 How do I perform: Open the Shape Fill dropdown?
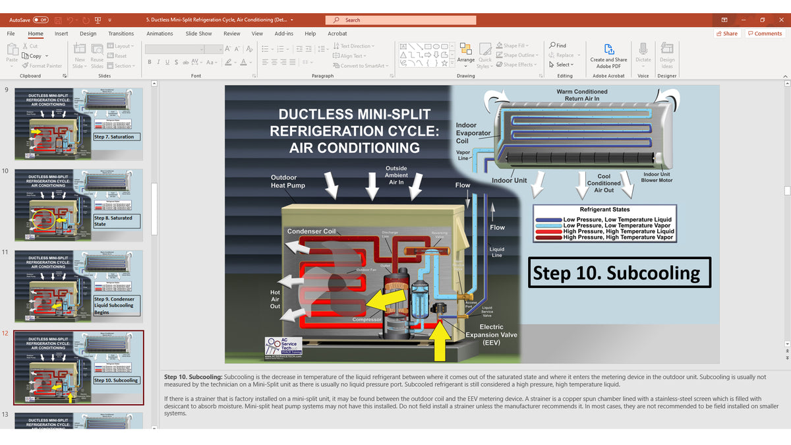point(512,45)
